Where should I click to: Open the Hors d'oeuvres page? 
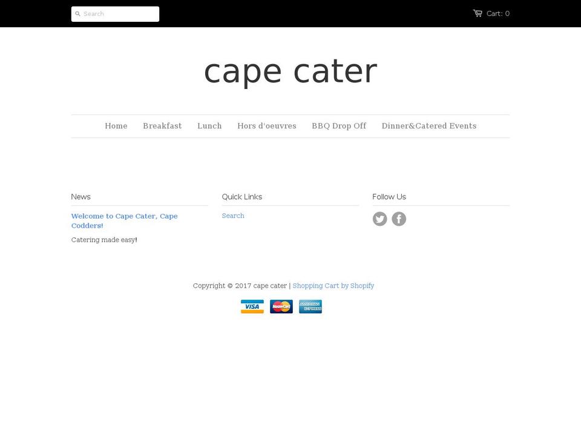coord(267,126)
